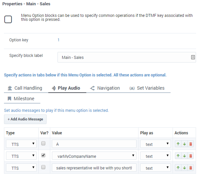
Task: Open Play as dropdown in last row
Action: (155, 168)
